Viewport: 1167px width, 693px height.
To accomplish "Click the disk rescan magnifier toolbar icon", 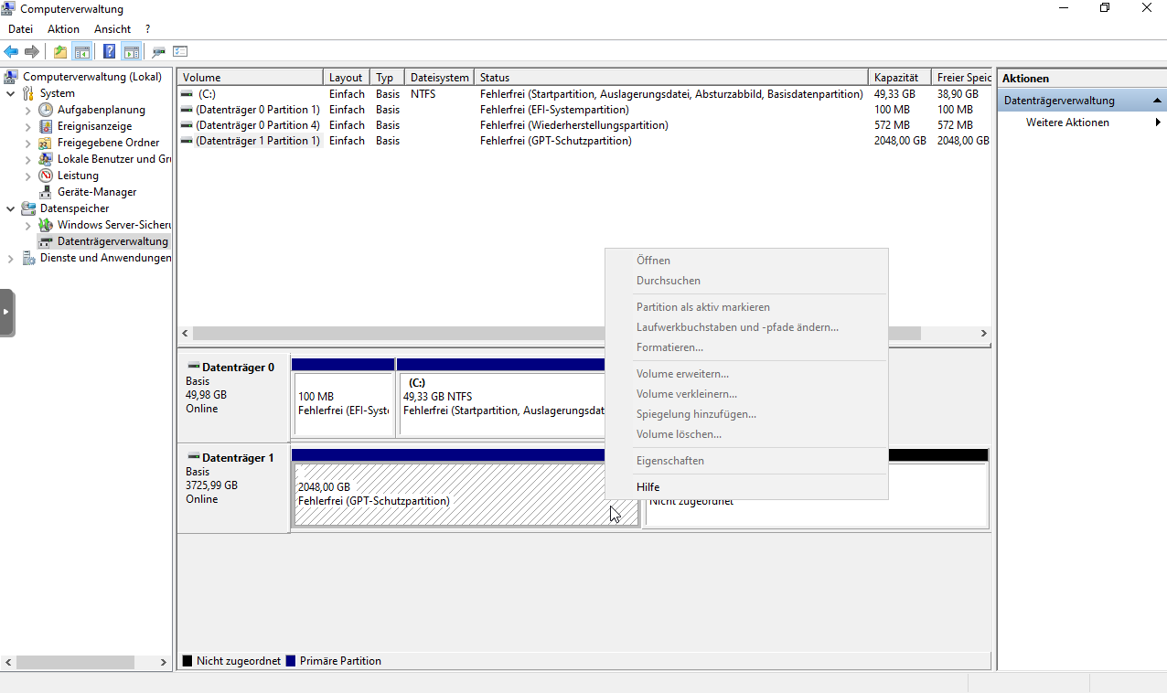I will 159,52.
